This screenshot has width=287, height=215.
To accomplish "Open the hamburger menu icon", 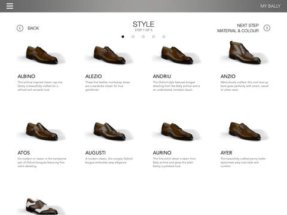I will coord(10,6).
